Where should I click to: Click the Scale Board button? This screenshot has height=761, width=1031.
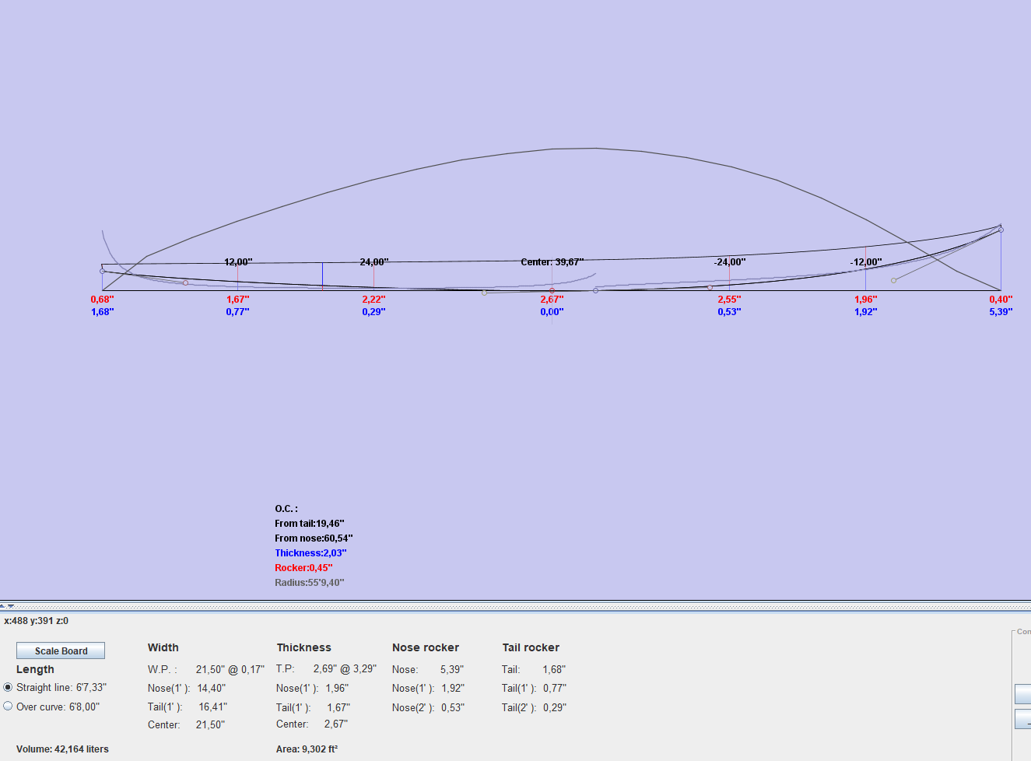pos(61,651)
